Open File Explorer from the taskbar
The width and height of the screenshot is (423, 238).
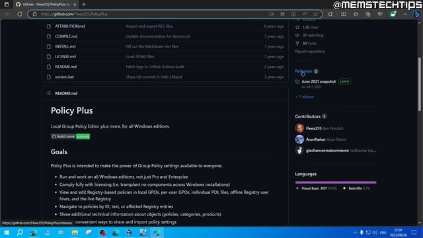75,232
